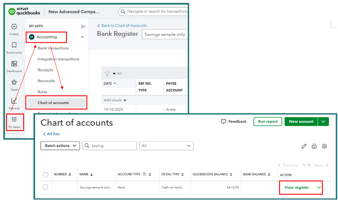Open the gear settings icon above the table

[324, 146]
